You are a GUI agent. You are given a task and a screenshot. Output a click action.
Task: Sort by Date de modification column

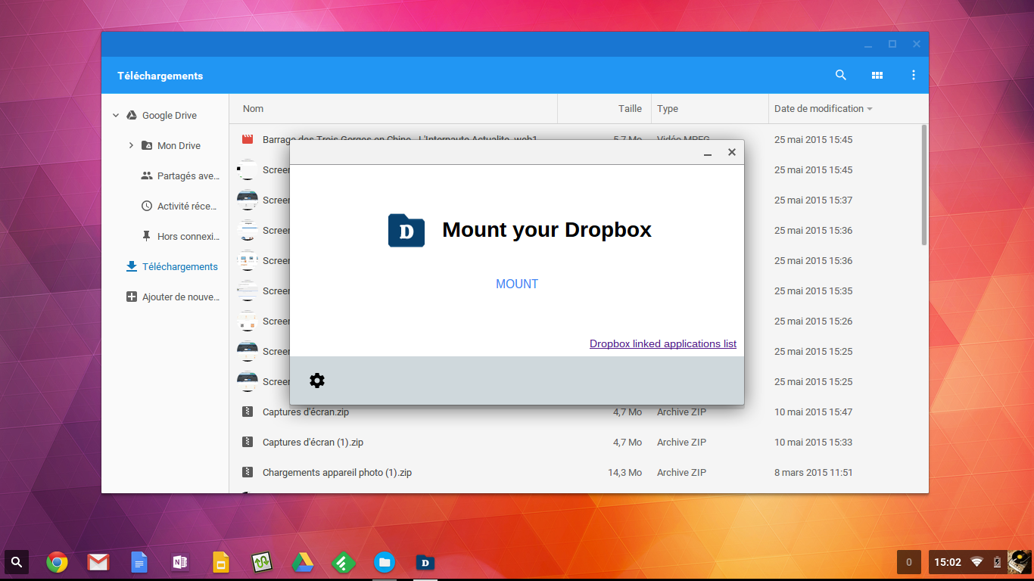pyautogui.click(x=819, y=109)
